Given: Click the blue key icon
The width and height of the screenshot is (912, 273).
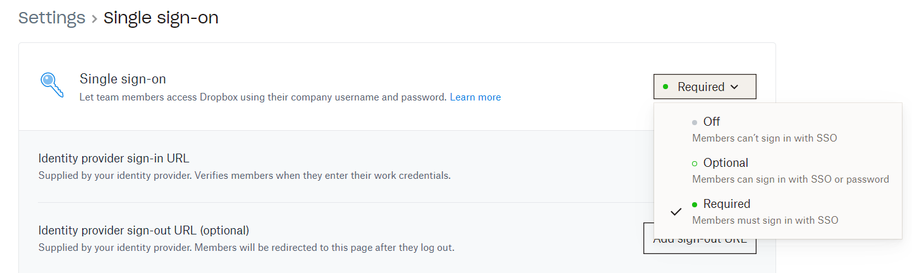Looking at the screenshot, I should pyautogui.click(x=50, y=85).
